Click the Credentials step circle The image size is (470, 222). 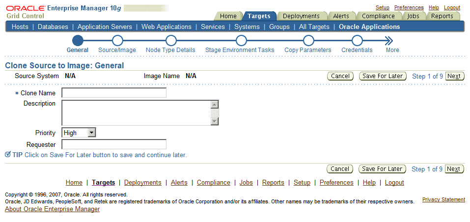[357, 40]
